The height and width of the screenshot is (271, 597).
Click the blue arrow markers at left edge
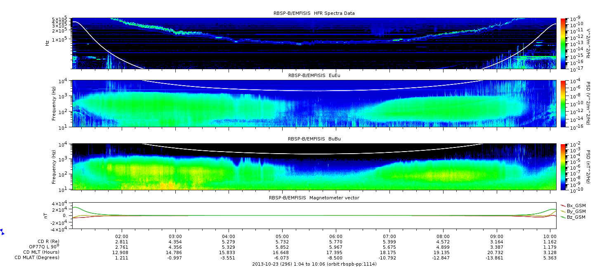point(2,232)
